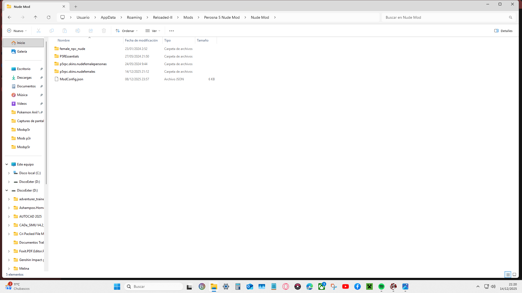Viewport: 522px width, 293px height.
Task: Open the weather widget showing 11°C
Action: pos(18,286)
